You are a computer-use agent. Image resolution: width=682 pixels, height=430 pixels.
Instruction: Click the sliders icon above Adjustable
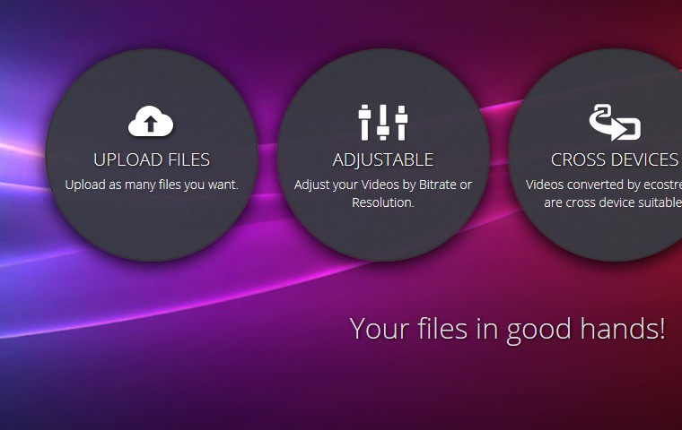coord(383,122)
